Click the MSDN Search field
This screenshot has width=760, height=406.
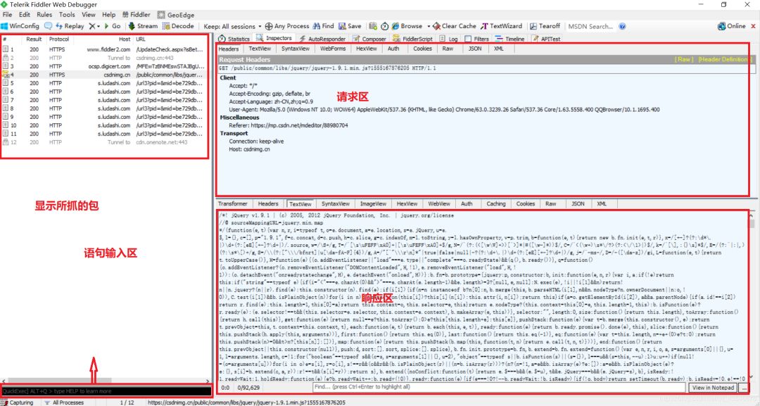(x=590, y=26)
